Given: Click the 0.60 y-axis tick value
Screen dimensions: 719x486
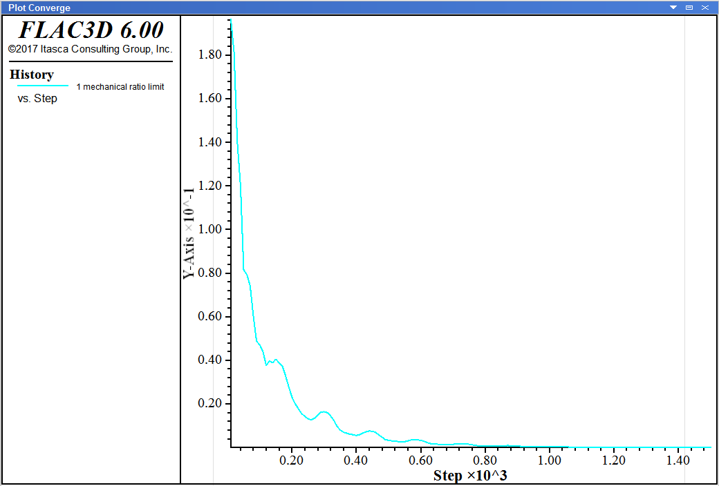Looking at the screenshot, I should pyautogui.click(x=209, y=316).
